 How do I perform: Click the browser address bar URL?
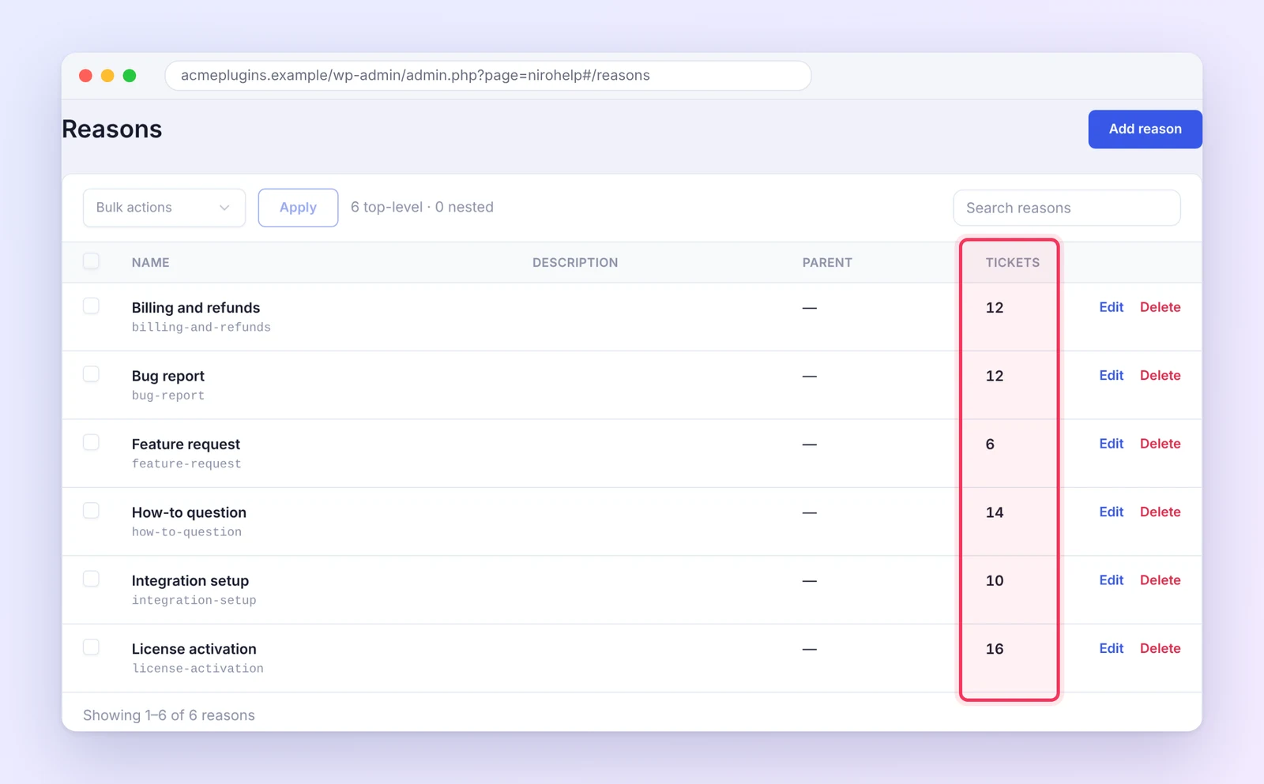click(487, 76)
